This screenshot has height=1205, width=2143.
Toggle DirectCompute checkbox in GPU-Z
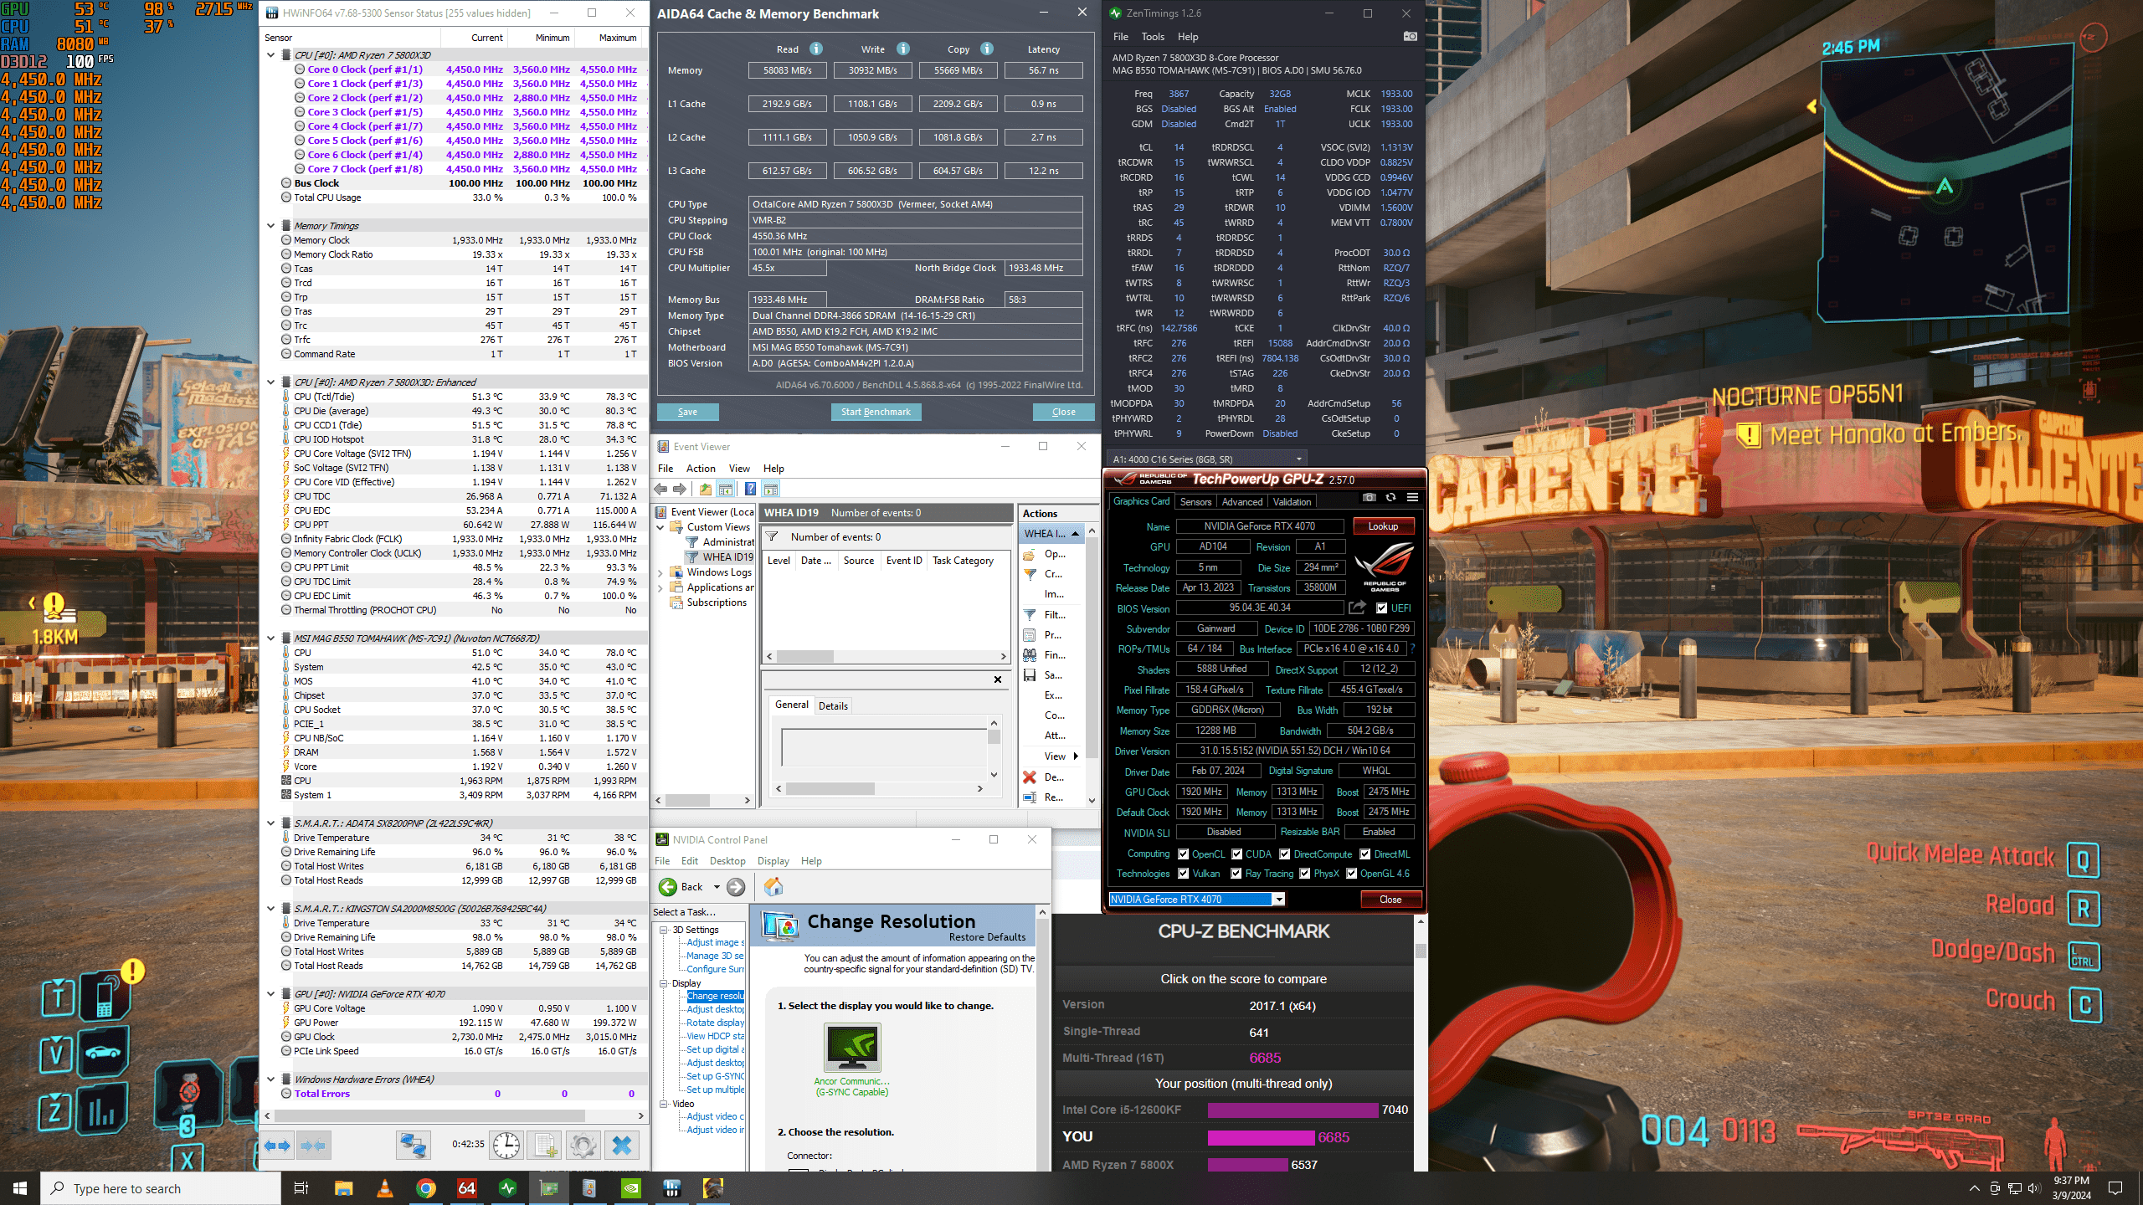pyautogui.click(x=1284, y=854)
